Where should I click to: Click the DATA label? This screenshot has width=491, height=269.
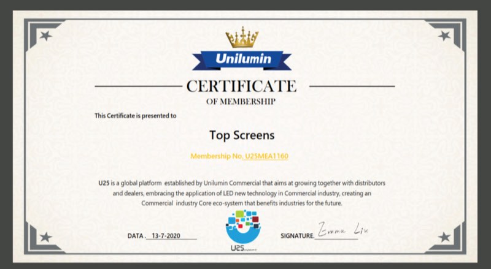point(136,236)
